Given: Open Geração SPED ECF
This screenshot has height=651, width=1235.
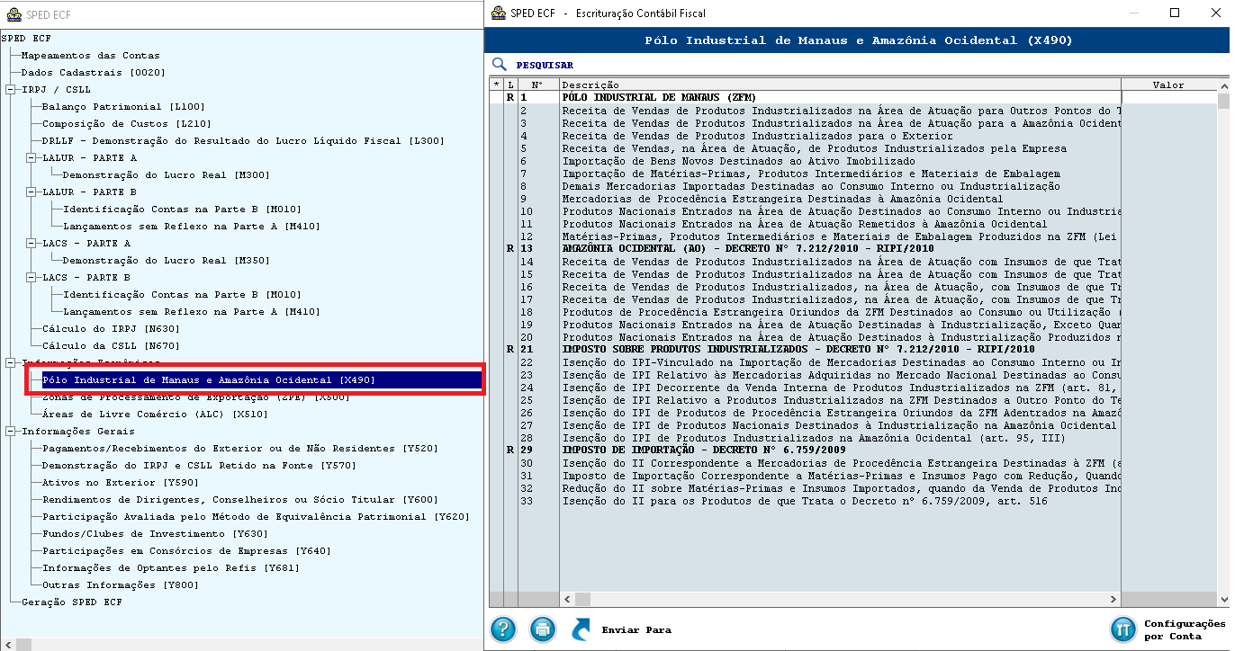Looking at the screenshot, I should pos(71,602).
